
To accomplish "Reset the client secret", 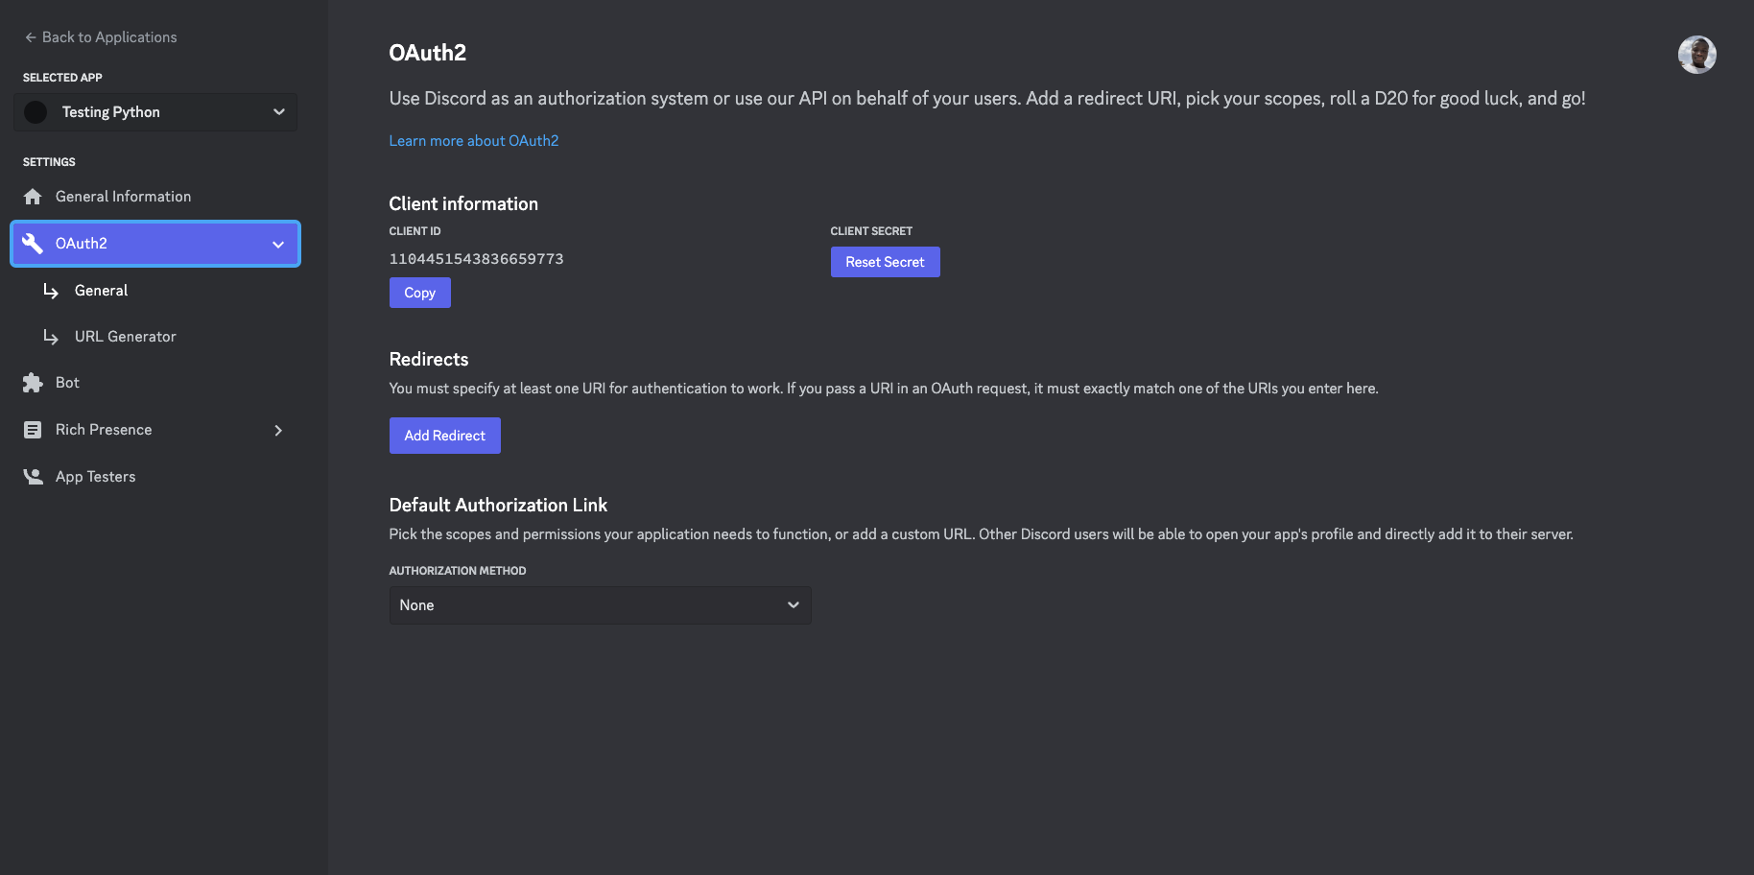I will (885, 261).
